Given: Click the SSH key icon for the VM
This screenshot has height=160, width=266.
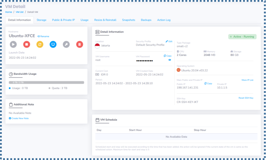Looking at the screenshot, I should pos(66,44).
